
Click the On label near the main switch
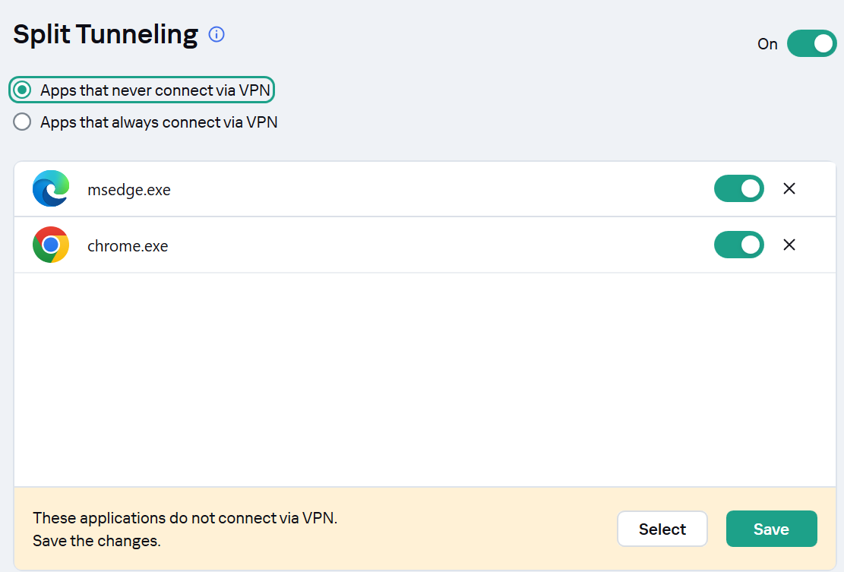[767, 44]
